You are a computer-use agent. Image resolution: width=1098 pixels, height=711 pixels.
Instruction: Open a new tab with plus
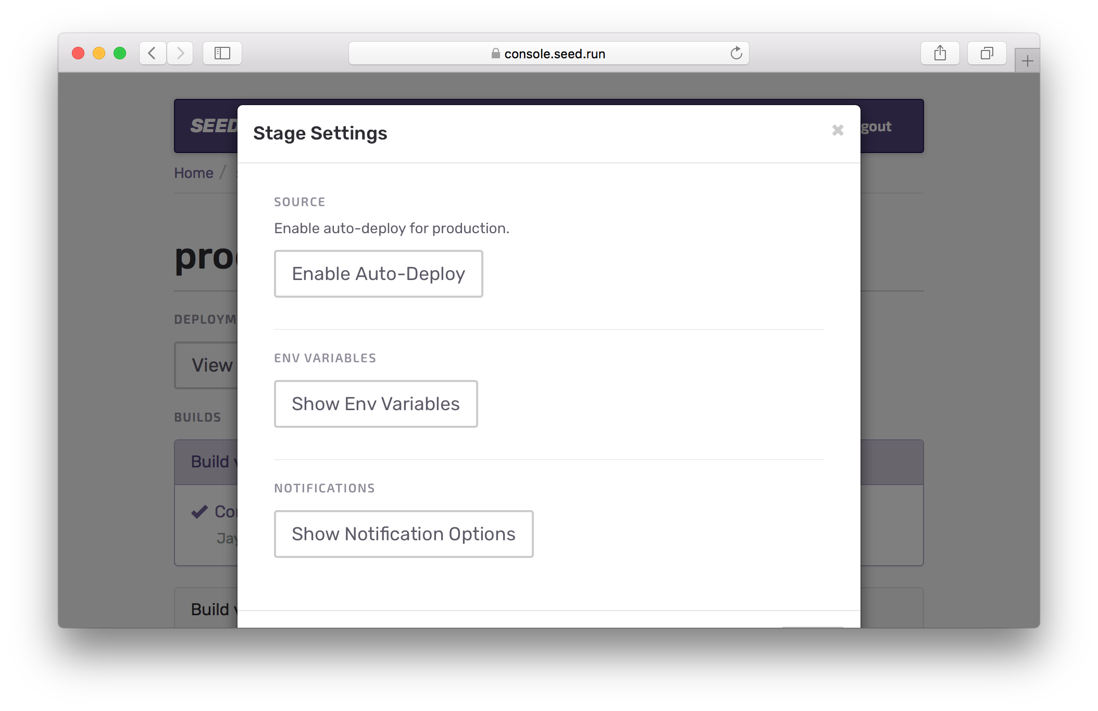click(1027, 61)
